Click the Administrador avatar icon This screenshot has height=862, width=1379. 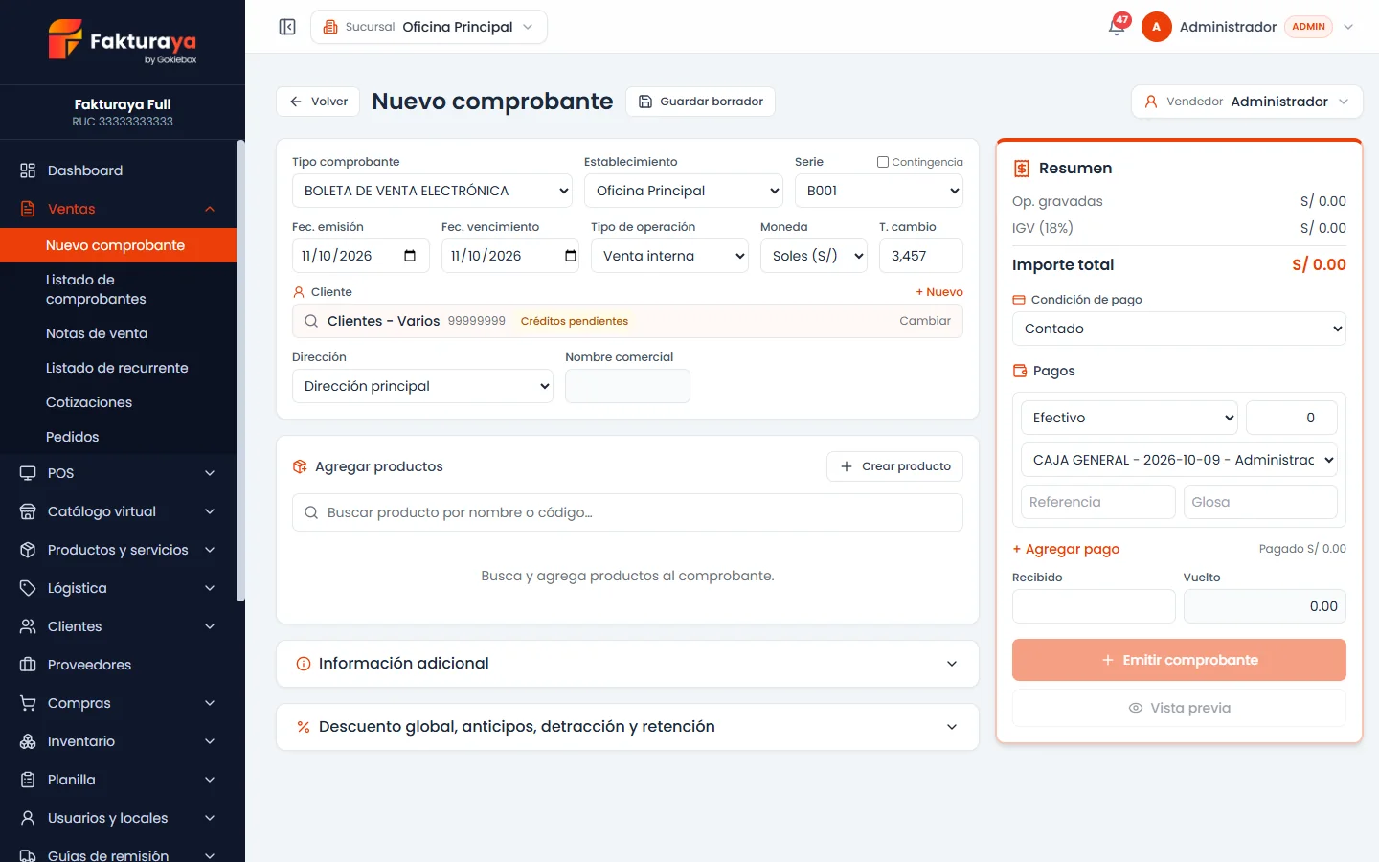[1156, 27]
